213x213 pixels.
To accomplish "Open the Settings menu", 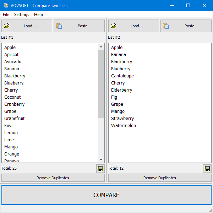I will (22, 15).
